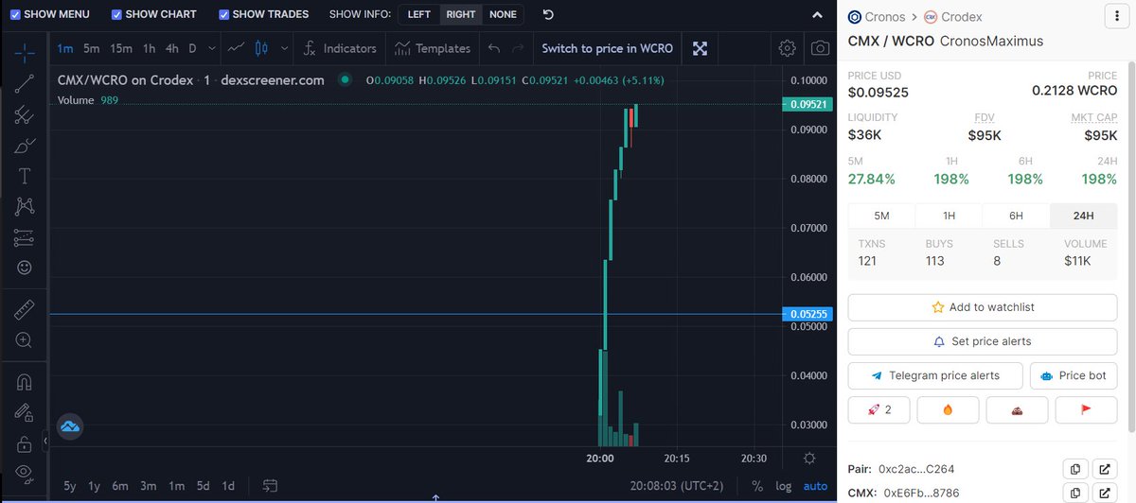Select the ruler measure tool
This screenshot has height=503, width=1136.
click(x=25, y=309)
